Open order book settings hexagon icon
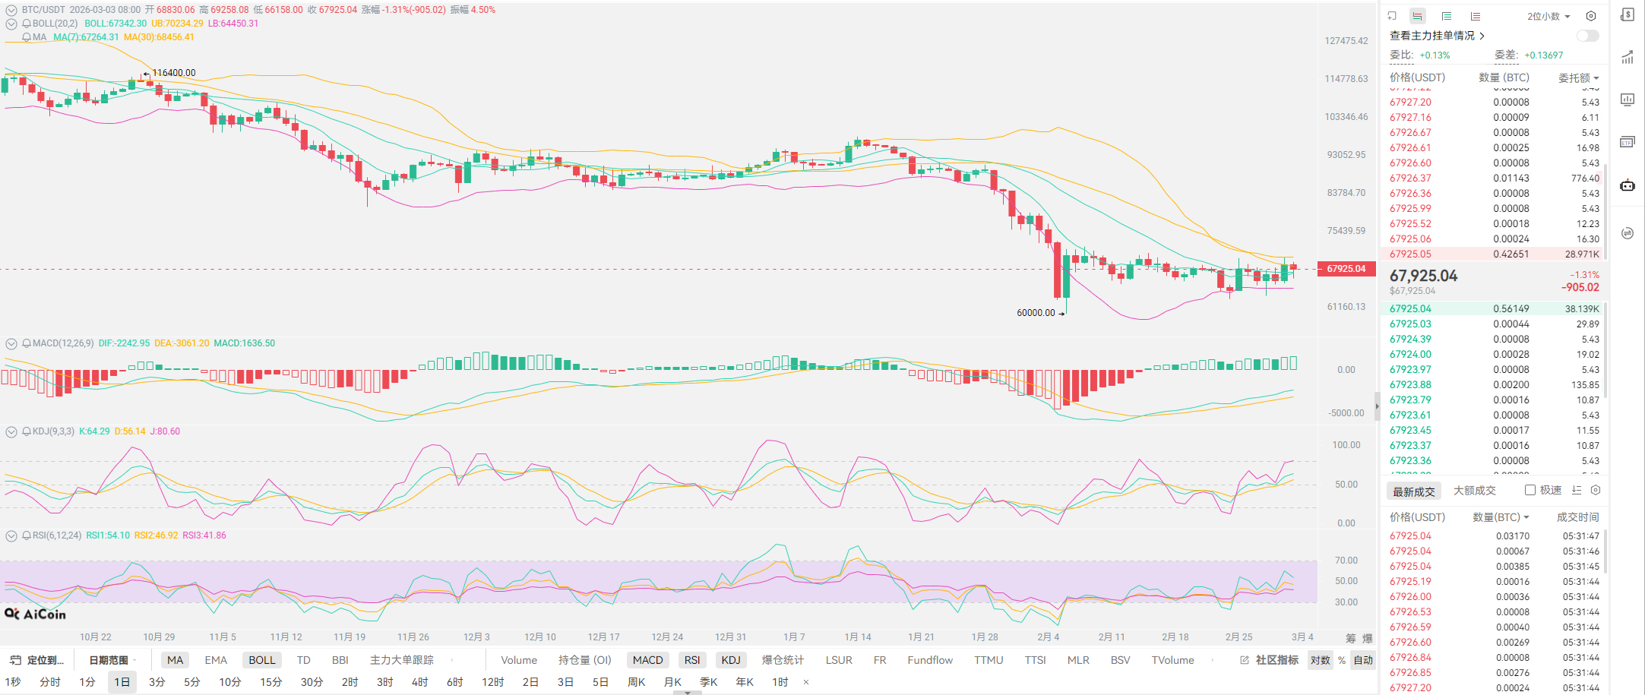This screenshot has width=1645, height=695. click(1590, 16)
